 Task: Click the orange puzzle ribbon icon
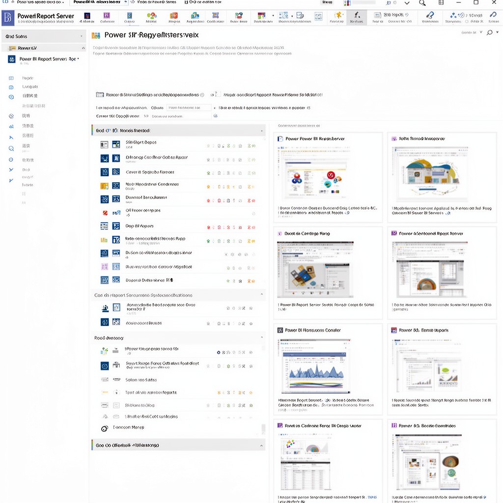point(173,16)
